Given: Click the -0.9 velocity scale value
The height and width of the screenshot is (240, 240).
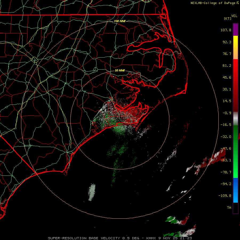Looking at the screenshot, I should 227,113.
